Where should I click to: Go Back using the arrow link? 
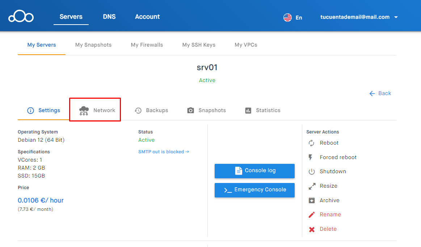pyautogui.click(x=380, y=93)
